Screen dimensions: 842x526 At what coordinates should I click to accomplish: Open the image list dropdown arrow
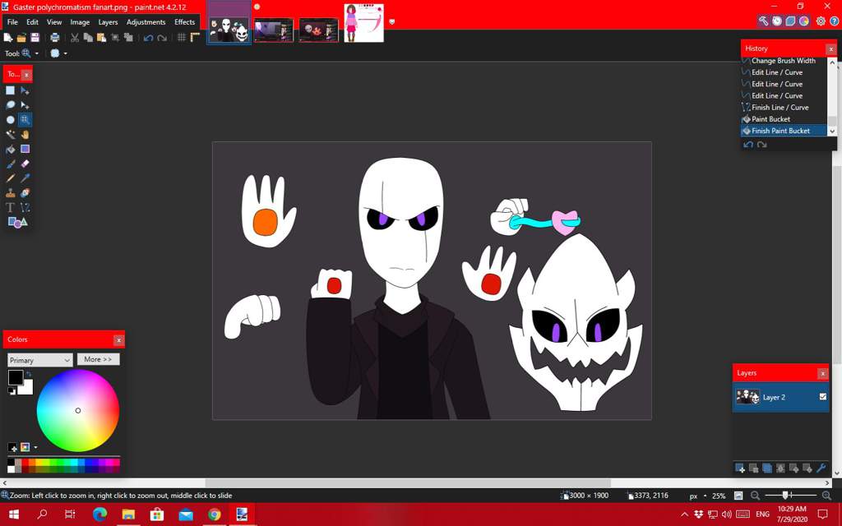tap(392, 22)
